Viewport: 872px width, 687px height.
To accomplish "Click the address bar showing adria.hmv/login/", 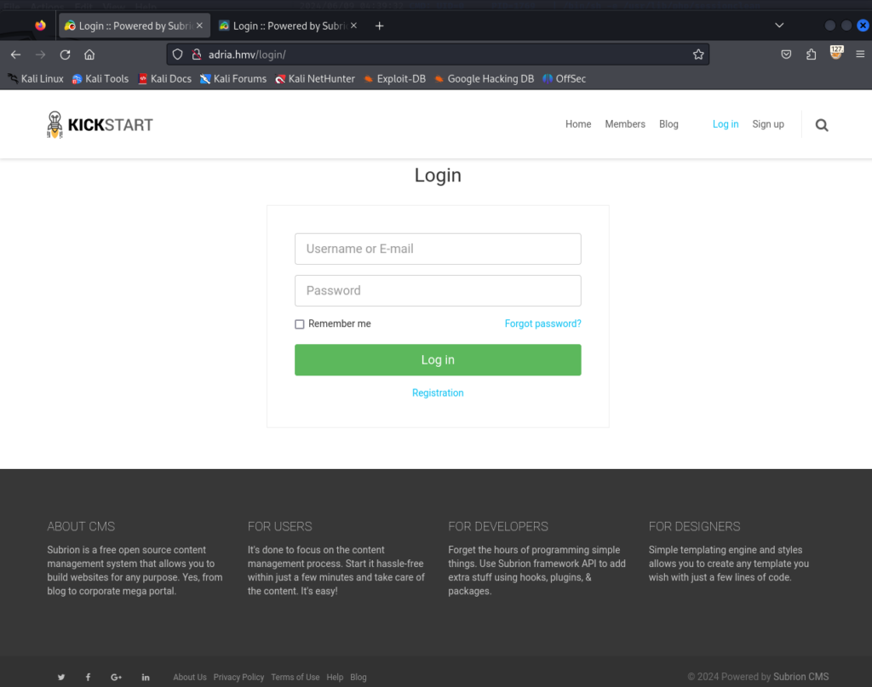I will 438,54.
